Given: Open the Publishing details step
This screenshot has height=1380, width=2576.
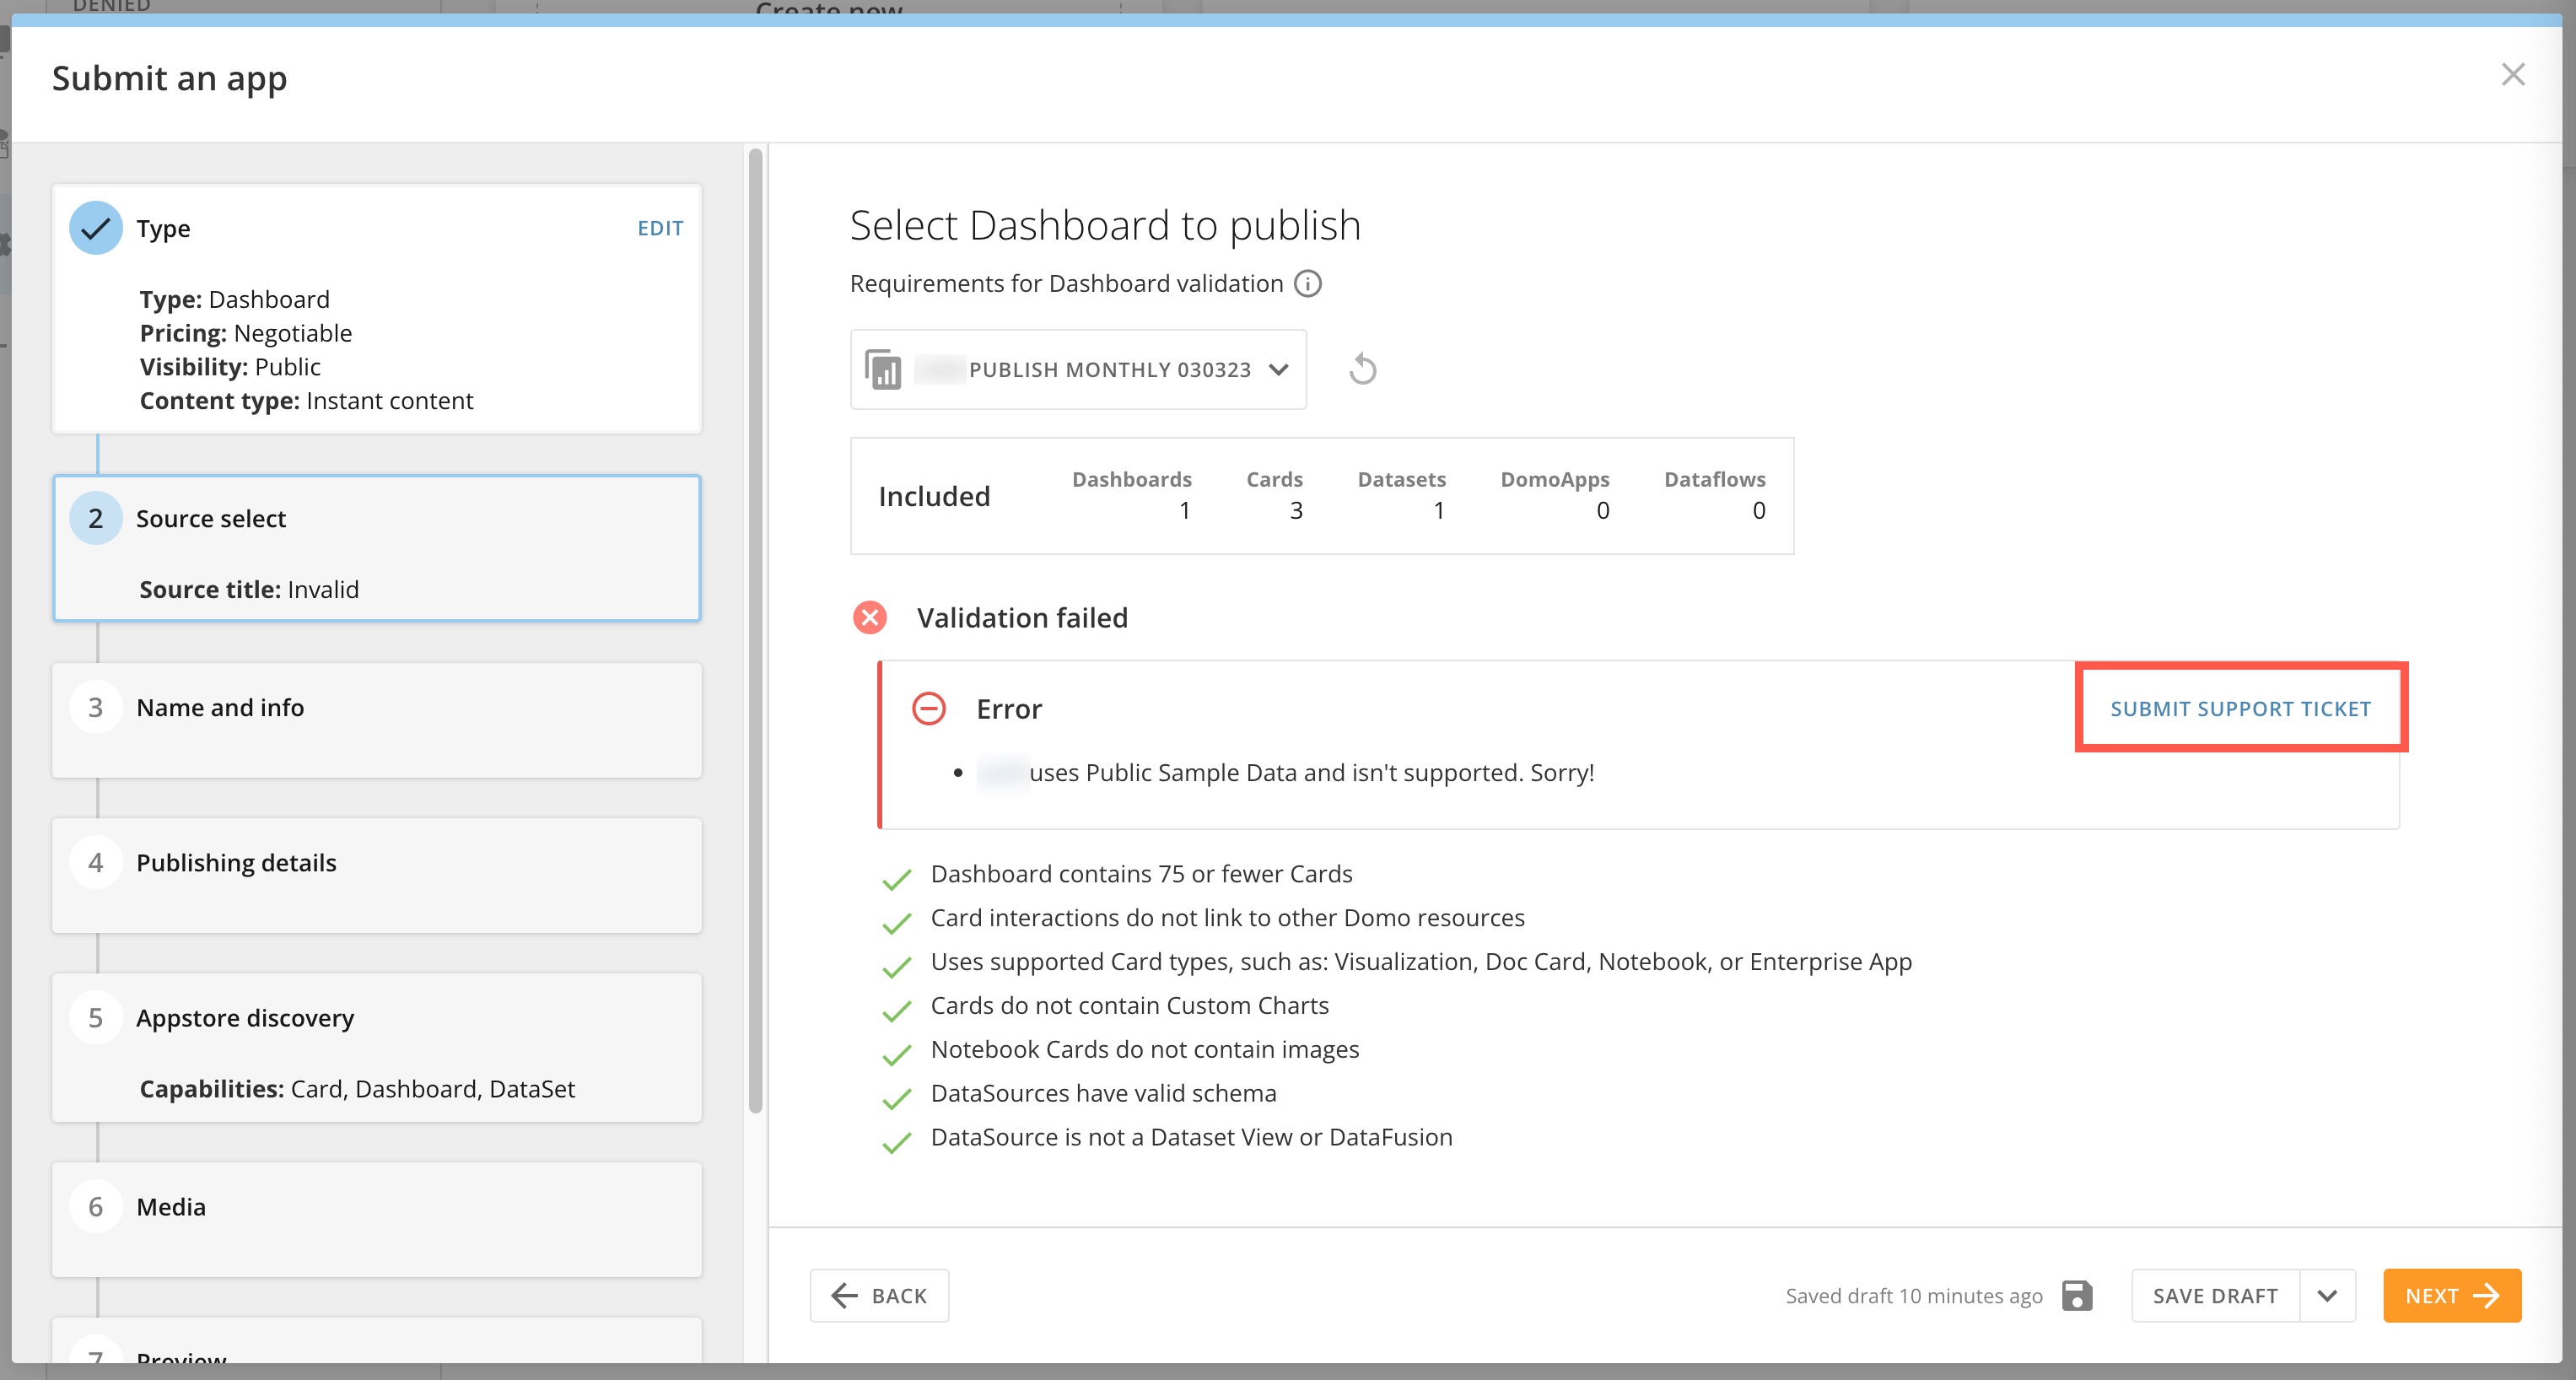Looking at the screenshot, I should click(377, 875).
